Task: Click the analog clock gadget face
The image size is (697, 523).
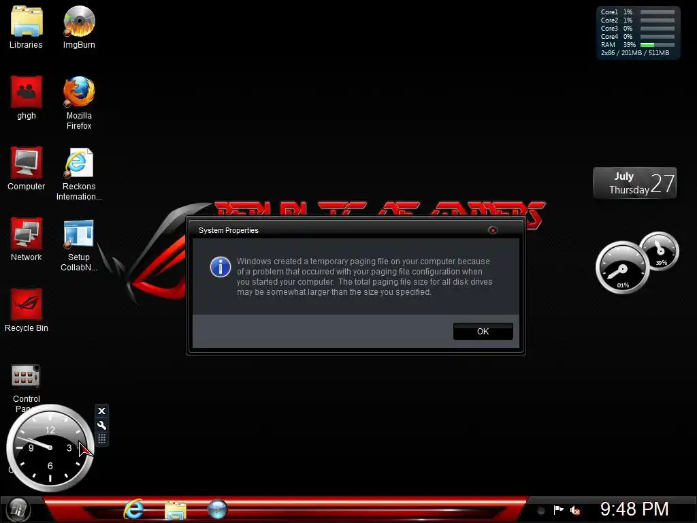Action: coord(50,448)
